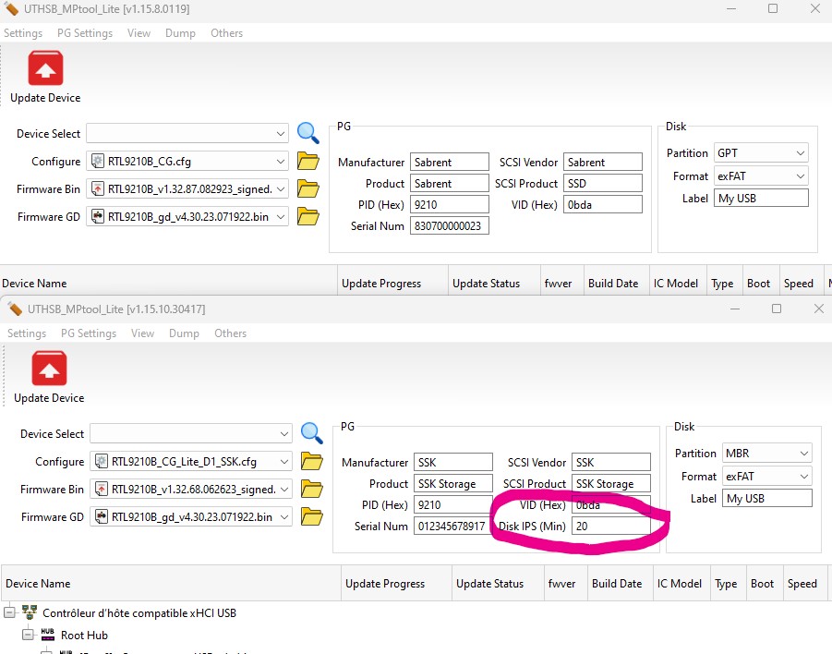Open folder icon beside RTL9210B_CG_Lite_D1_SSK.cfg

coord(311,462)
